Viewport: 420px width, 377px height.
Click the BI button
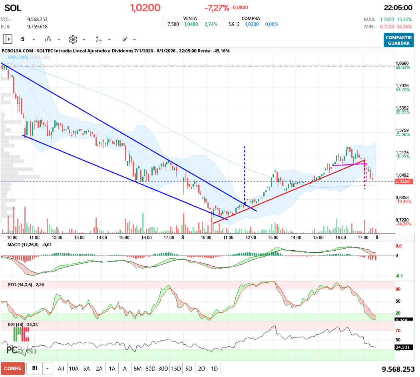34,368
